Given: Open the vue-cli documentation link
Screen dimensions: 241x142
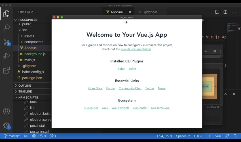Looking at the screenshot, I should click(x=136, y=49).
